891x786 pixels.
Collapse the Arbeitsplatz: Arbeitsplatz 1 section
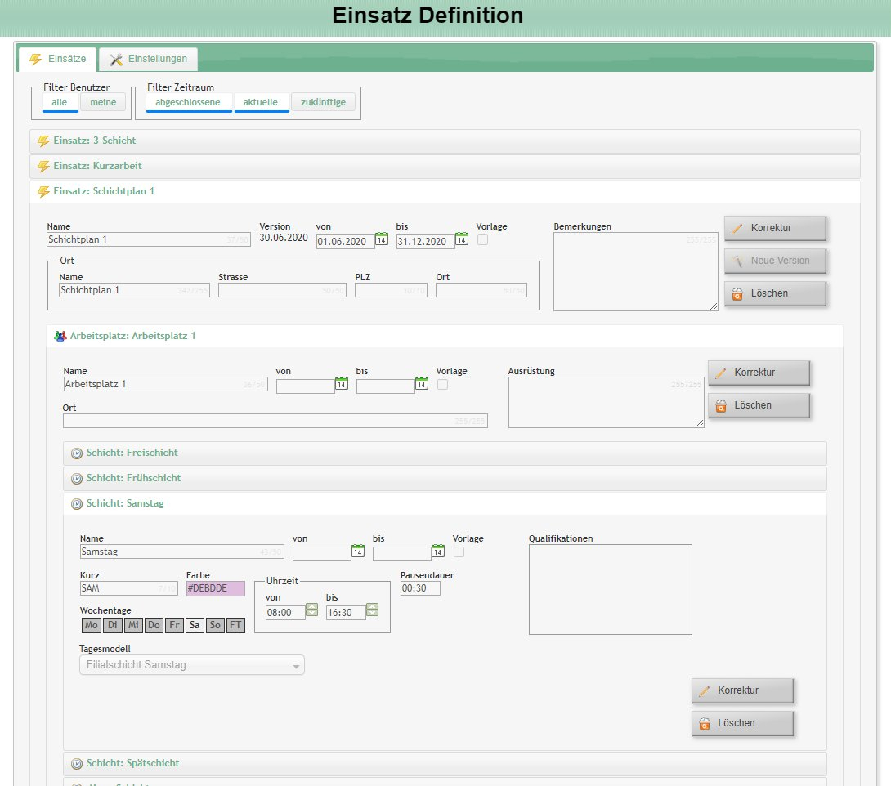tap(445, 336)
